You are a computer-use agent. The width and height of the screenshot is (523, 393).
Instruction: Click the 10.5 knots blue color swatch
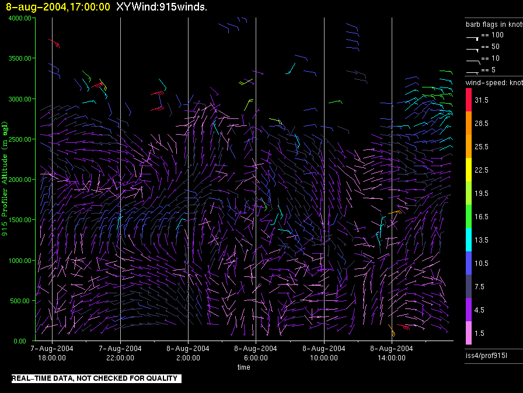pos(469,263)
